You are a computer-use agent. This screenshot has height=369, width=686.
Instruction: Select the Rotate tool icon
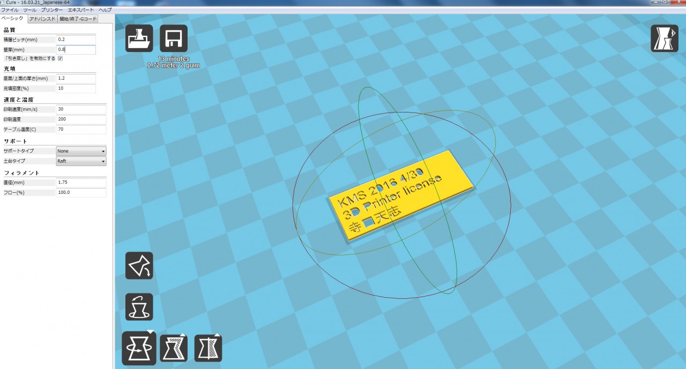click(139, 348)
